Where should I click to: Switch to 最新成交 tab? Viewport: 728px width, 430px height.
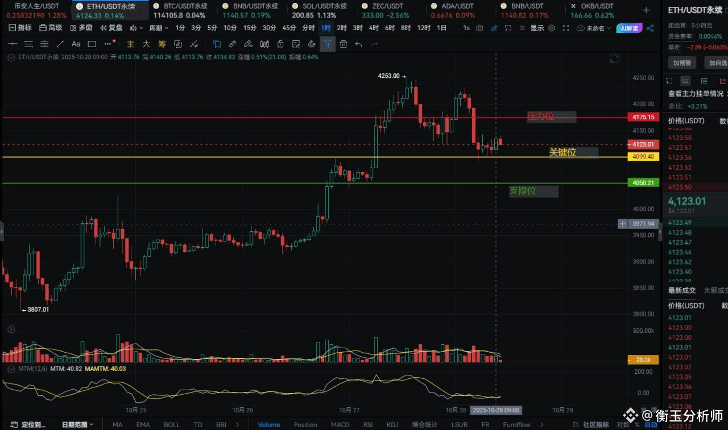pyautogui.click(x=682, y=290)
